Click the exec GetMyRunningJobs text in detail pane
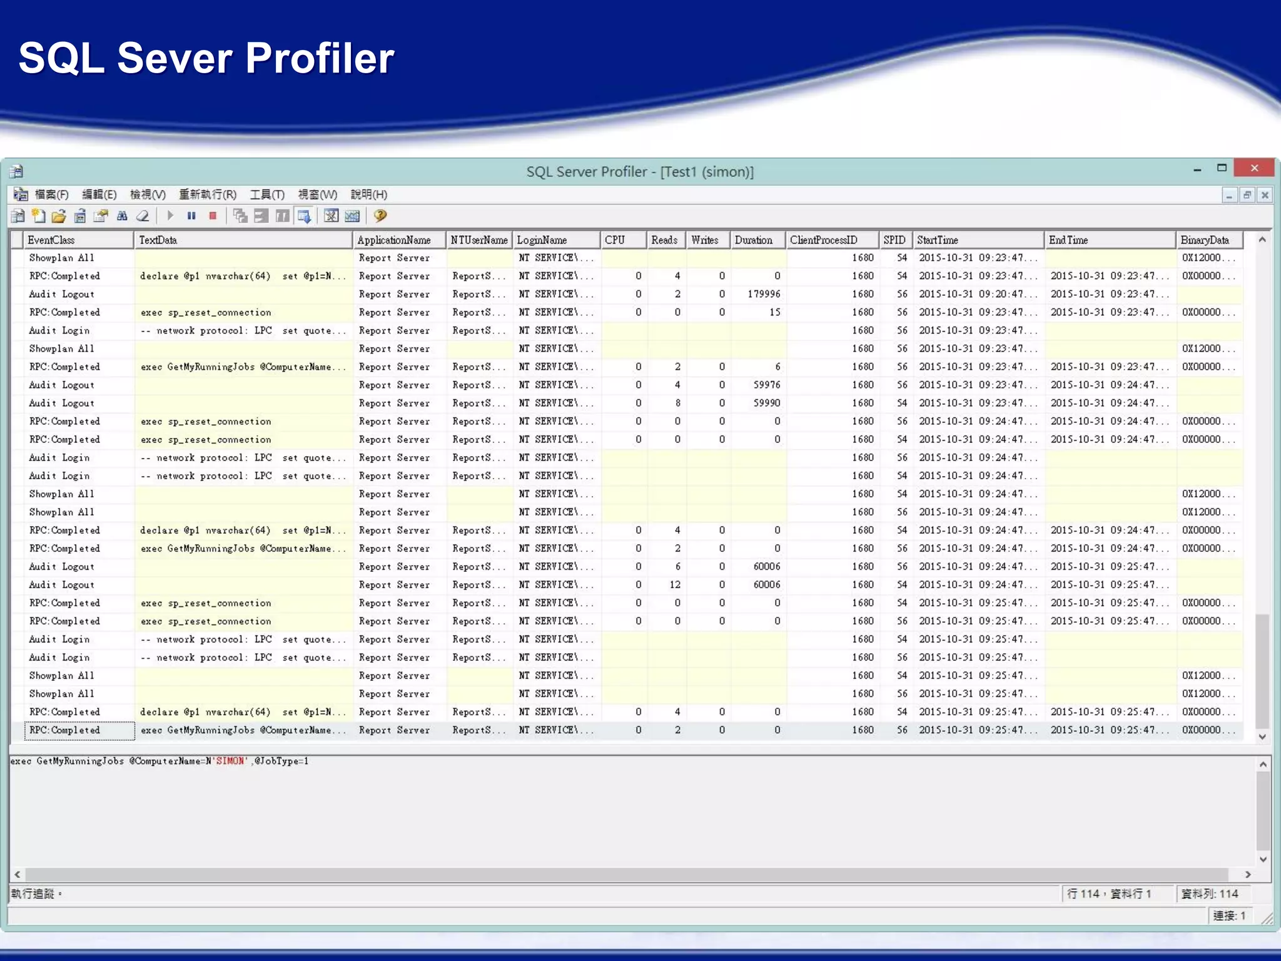 tap(159, 761)
